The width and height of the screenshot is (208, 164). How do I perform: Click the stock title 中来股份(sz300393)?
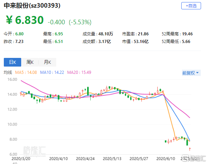[32, 6]
